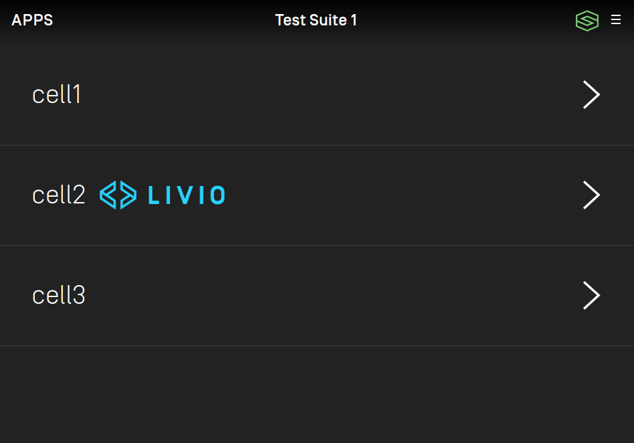Screen dimensions: 634x443
Task: Click header space between title and green icon
Action: point(466,20)
